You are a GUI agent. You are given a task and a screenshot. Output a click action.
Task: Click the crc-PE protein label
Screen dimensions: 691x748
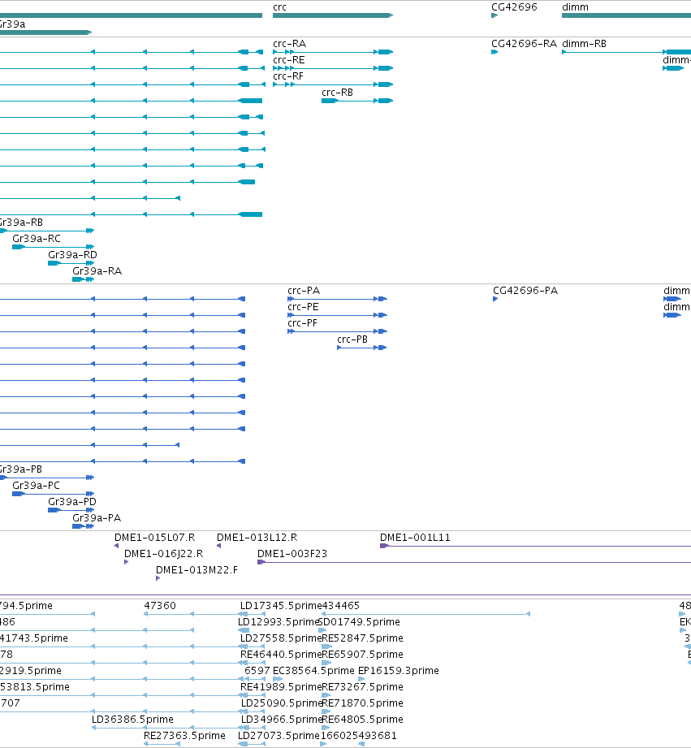(303, 307)
